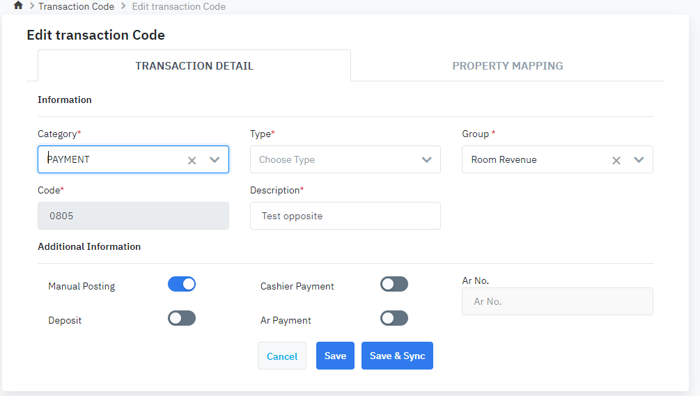Enable the Ar Payment toggle
The width and height of the screenshot is (700, 396).
394,318
